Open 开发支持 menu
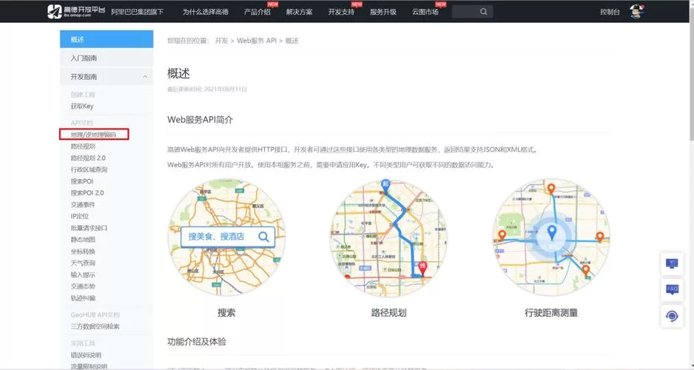 coord(341,12)
